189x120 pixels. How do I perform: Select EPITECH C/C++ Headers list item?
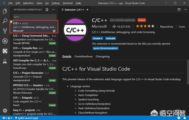coord(34,89)
